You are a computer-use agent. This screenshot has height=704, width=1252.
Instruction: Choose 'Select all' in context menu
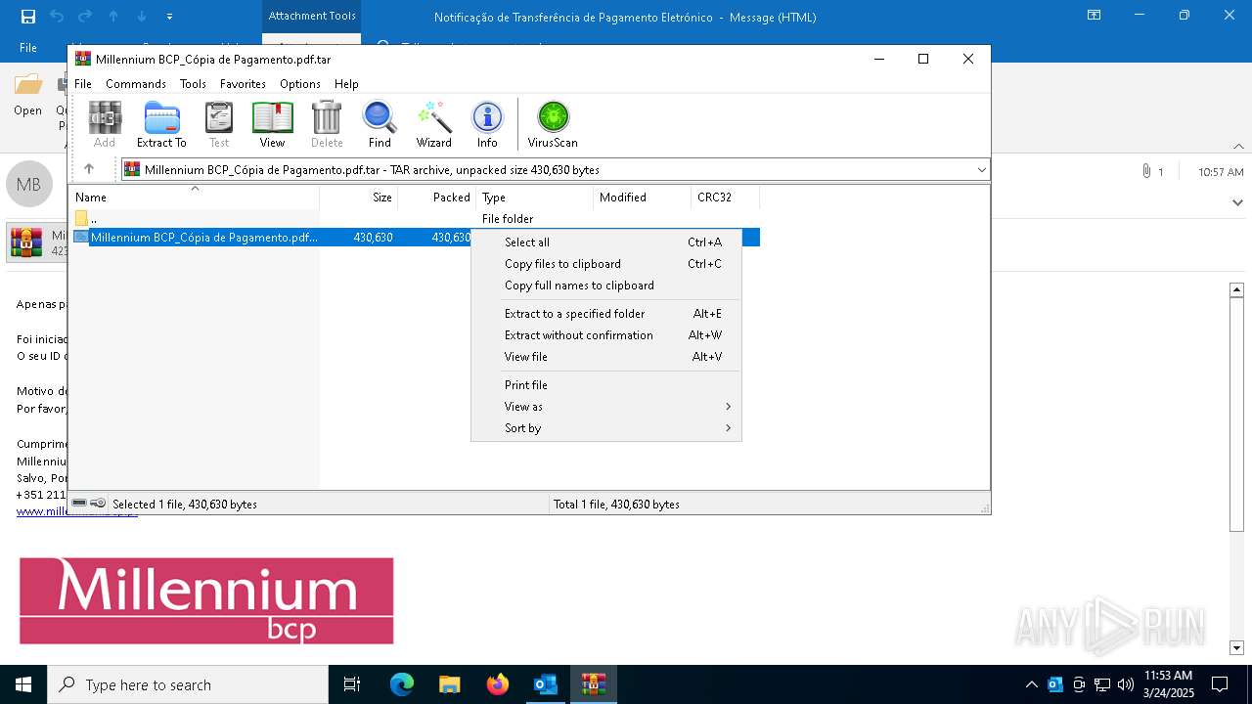pos(606,242)
